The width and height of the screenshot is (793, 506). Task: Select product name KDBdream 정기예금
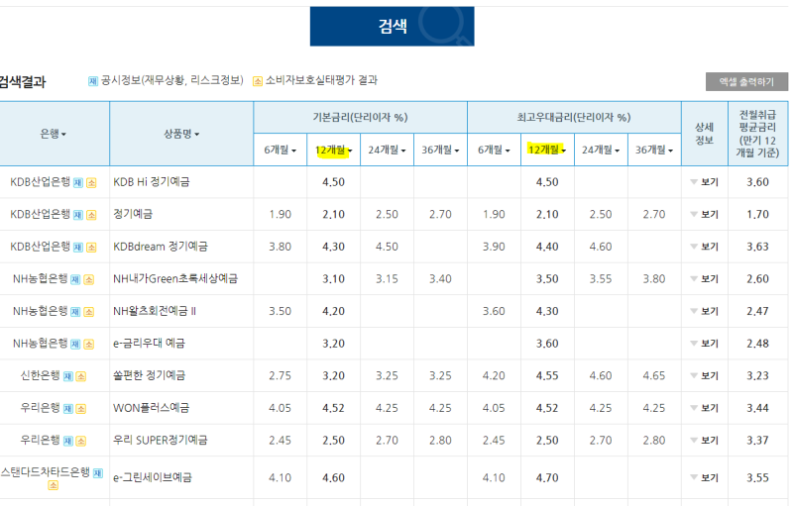[161, 247]
